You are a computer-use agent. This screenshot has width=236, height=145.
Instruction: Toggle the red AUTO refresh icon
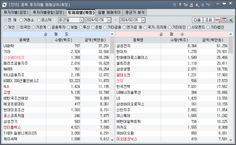coord(218,20)
